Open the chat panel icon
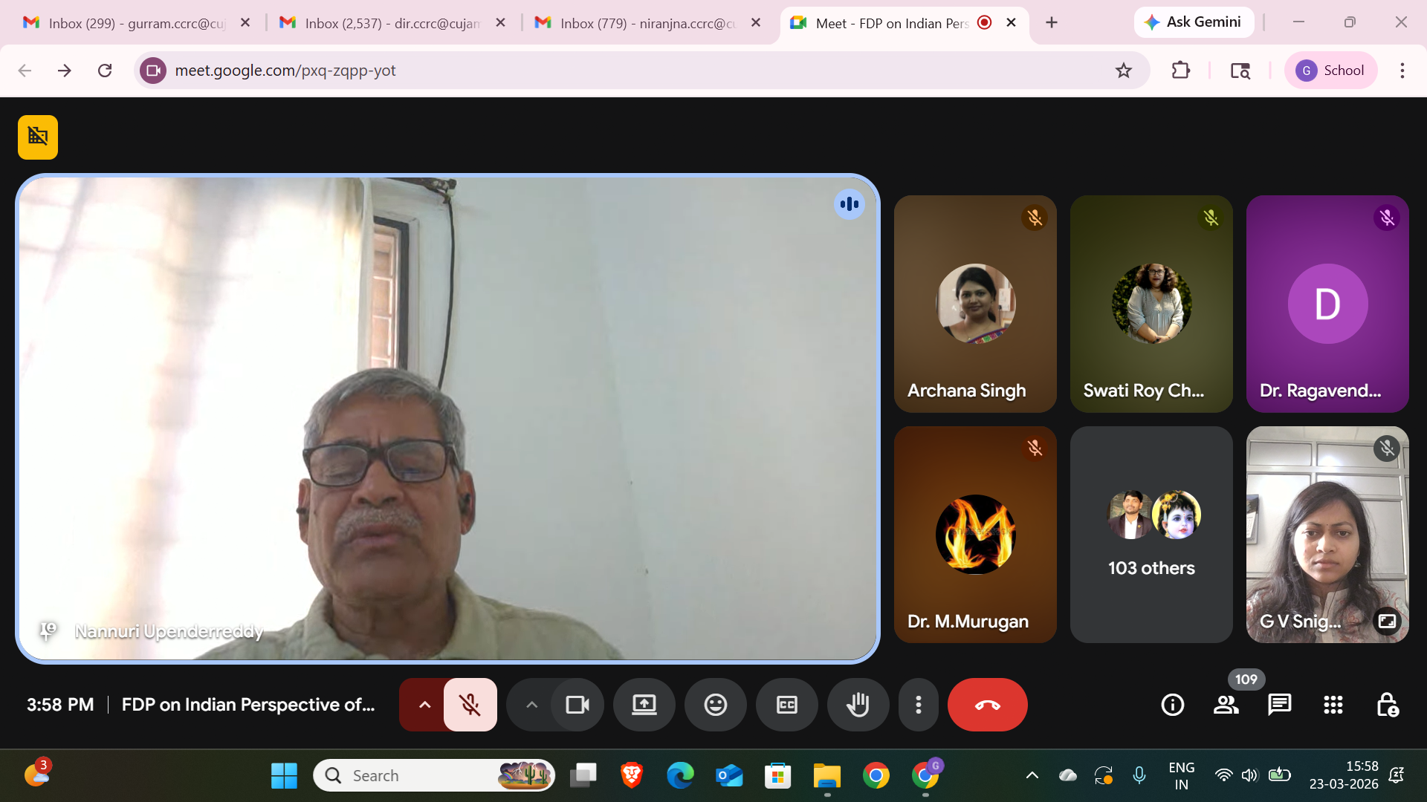This screenshot has height=802, width=1427. (x=1279, y=705)
